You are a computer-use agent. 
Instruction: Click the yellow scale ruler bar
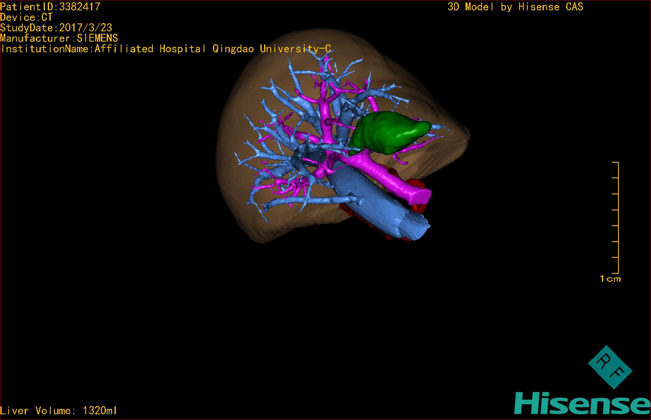click(x=616, y=218)
